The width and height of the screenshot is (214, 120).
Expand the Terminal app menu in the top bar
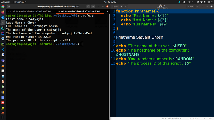[20, 2]
